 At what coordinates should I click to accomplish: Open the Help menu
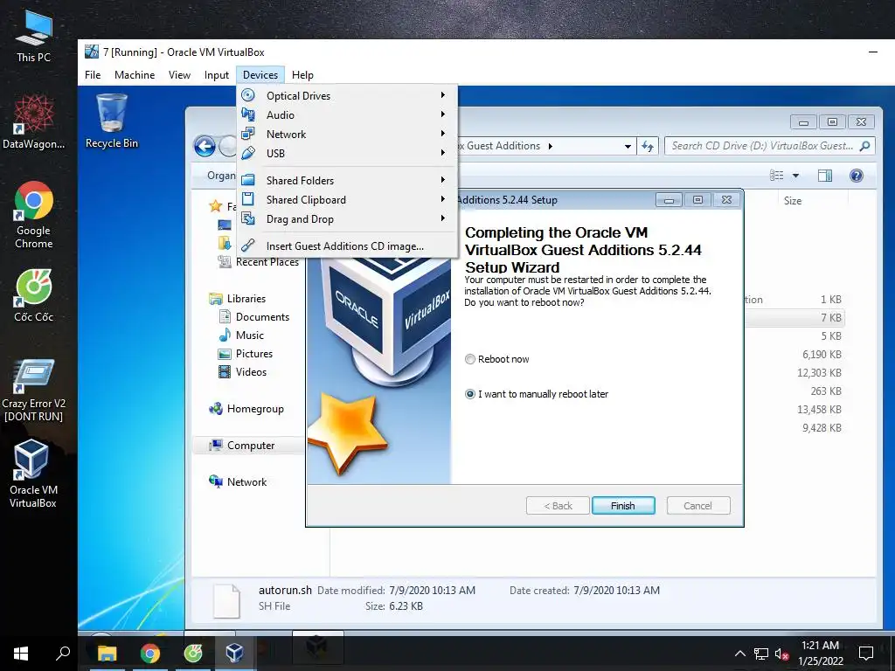[x=302, y=75]
